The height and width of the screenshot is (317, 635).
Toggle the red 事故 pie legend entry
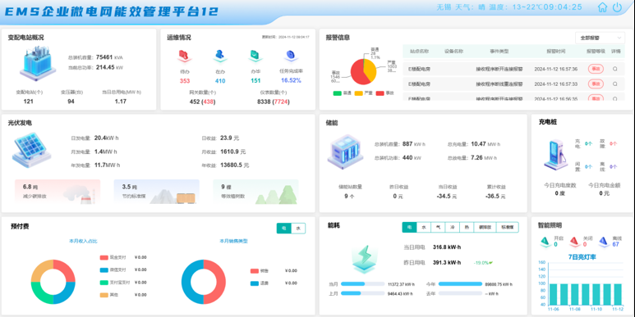click(385, 93)
